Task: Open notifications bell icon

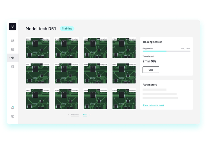Action: [x=13, y=108]
